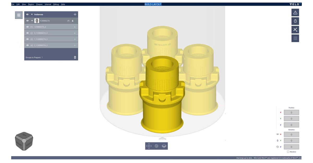Open the grid array layout icon
This screenshot has width=313, height=163.
click(296, 38)
